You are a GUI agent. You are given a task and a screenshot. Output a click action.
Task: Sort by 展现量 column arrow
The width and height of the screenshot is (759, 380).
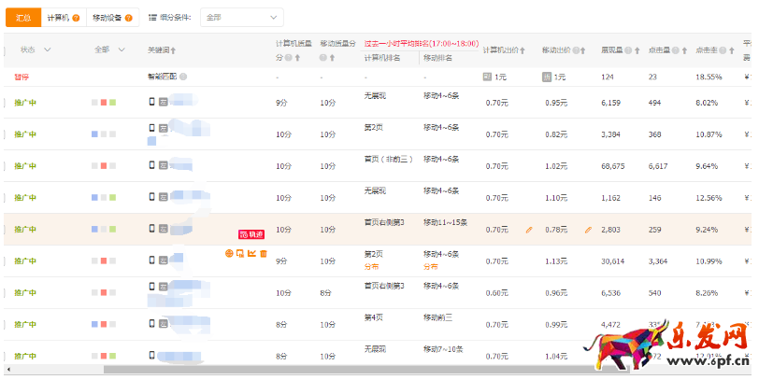pyautogui.click(x=636, y=50)
